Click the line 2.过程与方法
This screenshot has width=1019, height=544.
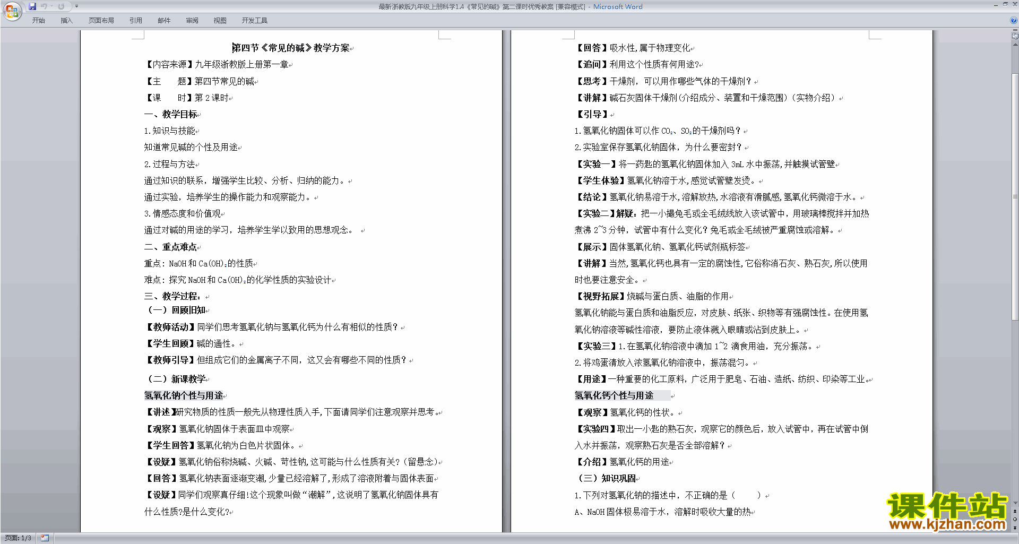(x=170, y=164)
